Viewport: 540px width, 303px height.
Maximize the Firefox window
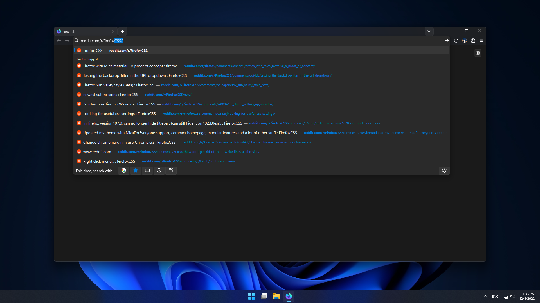tap(467, 31)
